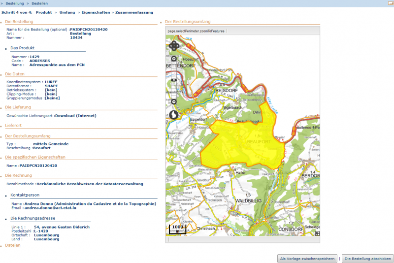Zoom out with the map minus button
The height and width of the screenshot is (263, 394).
(174, 102)
